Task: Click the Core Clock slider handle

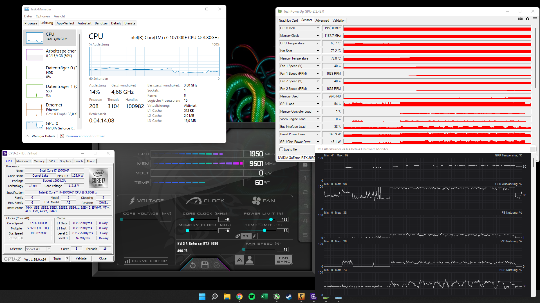Action: pyautogui.click(x=192, y=219)
